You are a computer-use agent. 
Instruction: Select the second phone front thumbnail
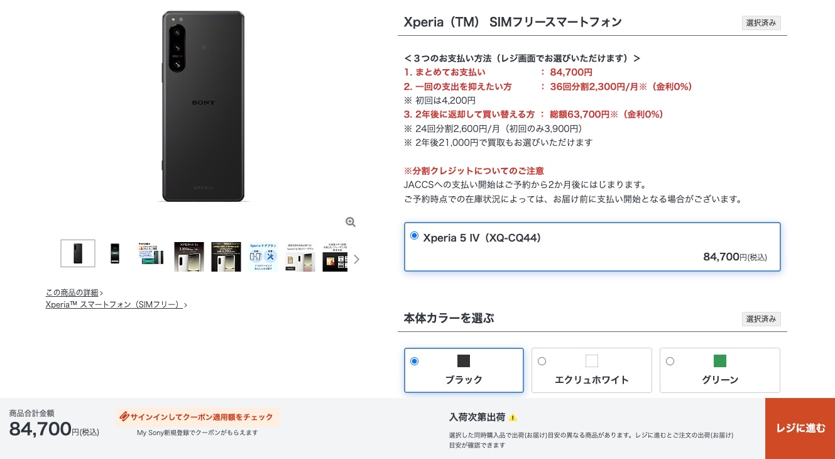click(x=114, y=253)
